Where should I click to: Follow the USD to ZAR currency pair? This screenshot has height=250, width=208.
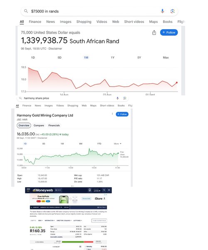tap(169, 32)
